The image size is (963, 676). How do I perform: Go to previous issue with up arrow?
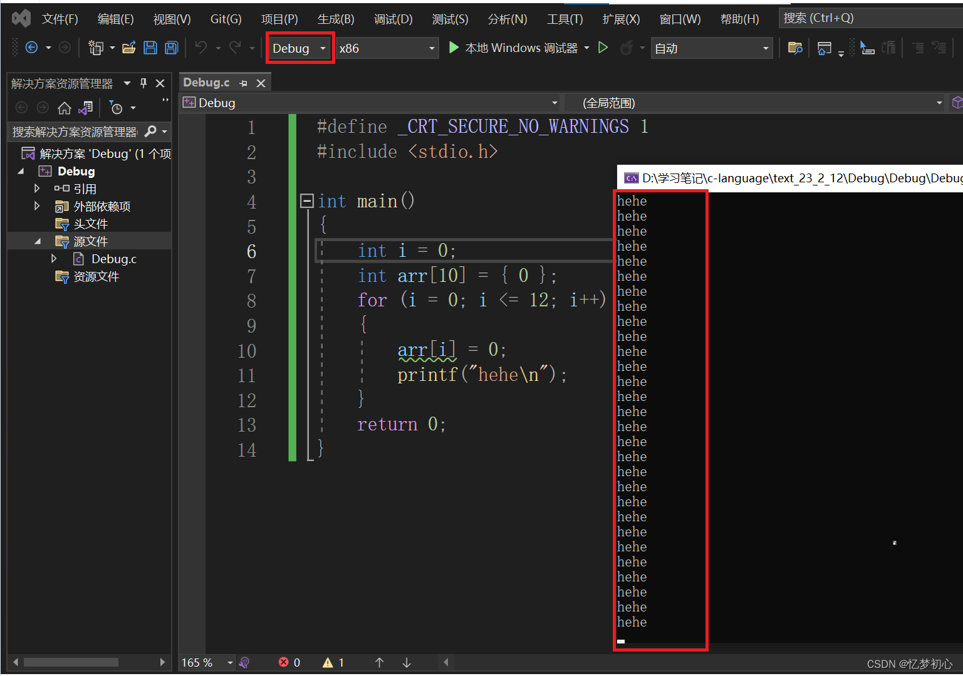(379, 662)
